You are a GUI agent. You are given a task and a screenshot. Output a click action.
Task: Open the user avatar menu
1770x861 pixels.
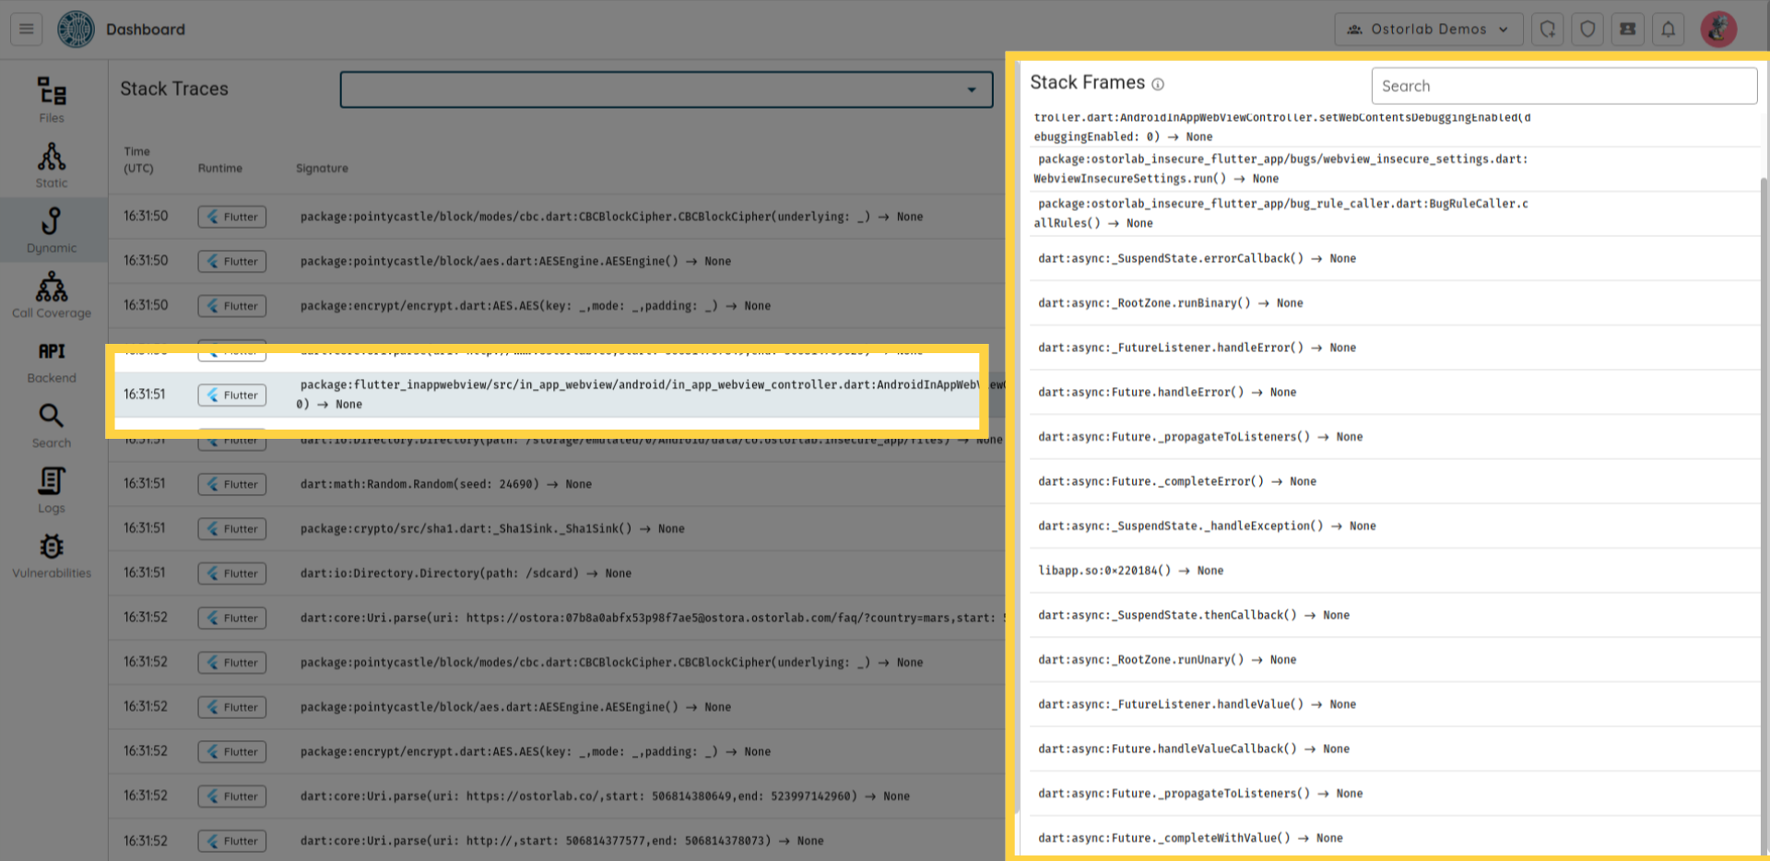pyautogui.click(x=1718, y=29)
